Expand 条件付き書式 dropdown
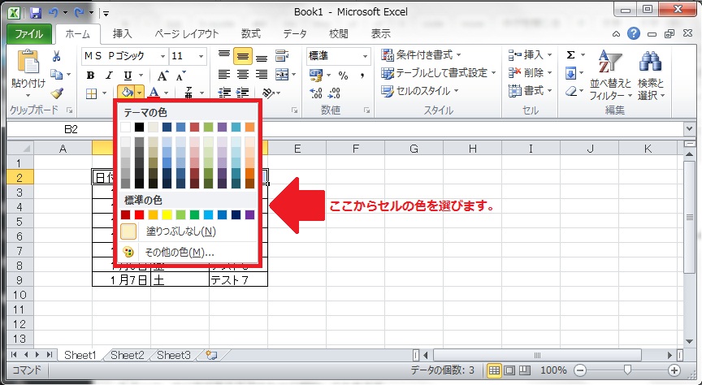The width and height of the screenshot is (702, 385). click(458, 55)
